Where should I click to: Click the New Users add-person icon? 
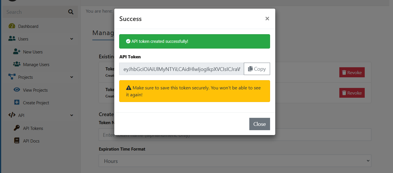click(17, 52)
